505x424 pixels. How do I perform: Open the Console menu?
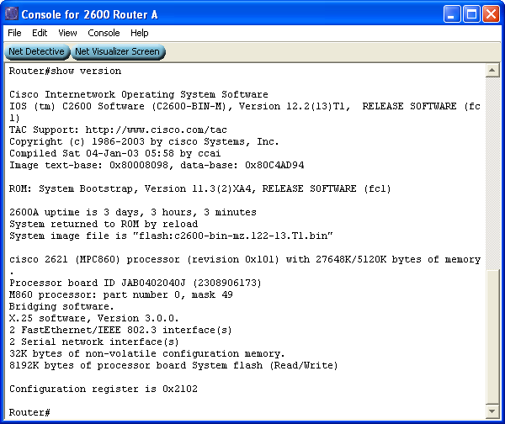tap(104, 33)
